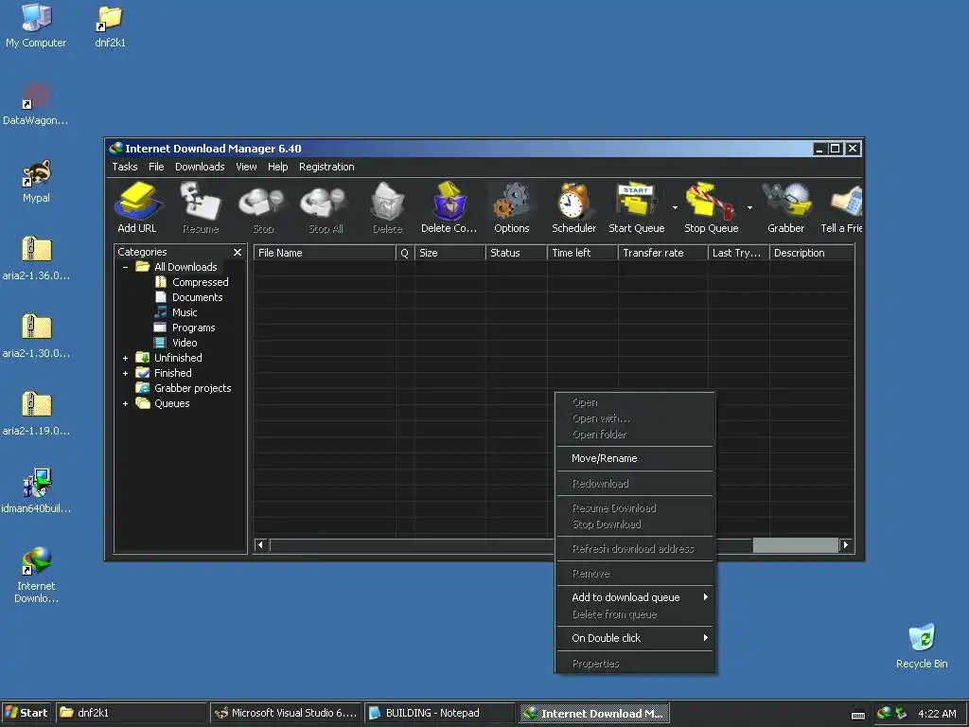Sort by File Name column header
This screenshot has height=727, width=969.
click(x=325, y=253)
